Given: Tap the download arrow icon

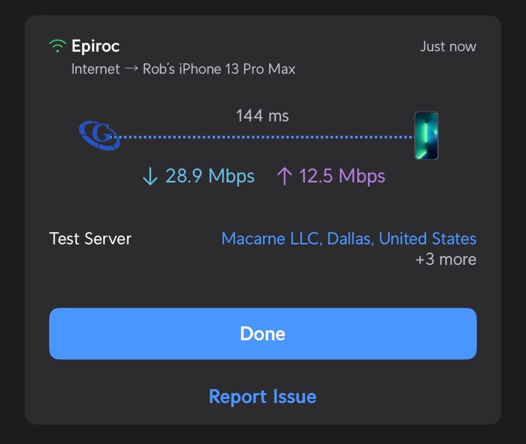Looking at the screenshot, I should 150,176.
